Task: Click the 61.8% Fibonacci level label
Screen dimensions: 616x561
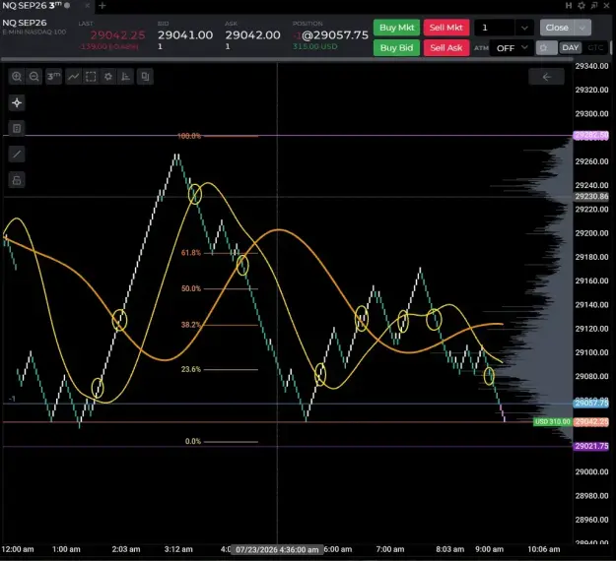Action: click(x=191, y=253)
